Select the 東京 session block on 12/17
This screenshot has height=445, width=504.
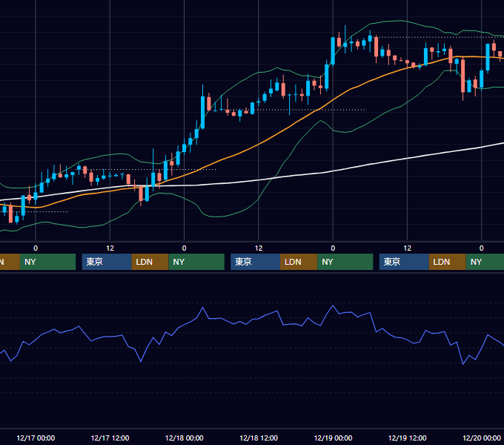click(107, 262)
